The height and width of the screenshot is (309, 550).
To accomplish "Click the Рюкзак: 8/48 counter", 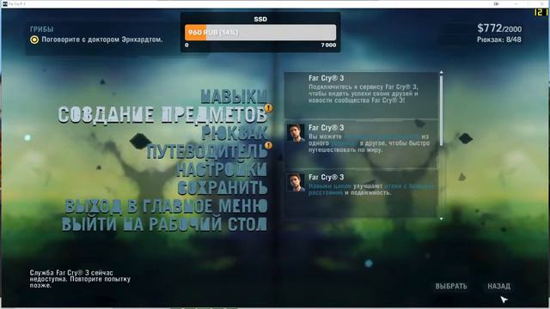I will 498,39.
